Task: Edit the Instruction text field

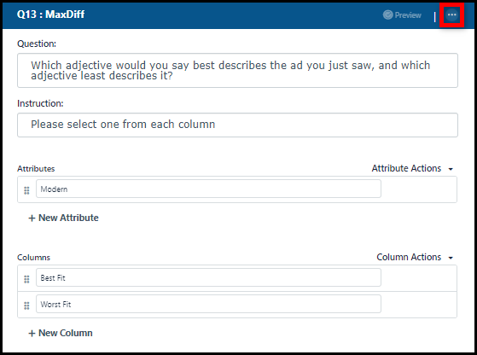Action: click(237, 125)
